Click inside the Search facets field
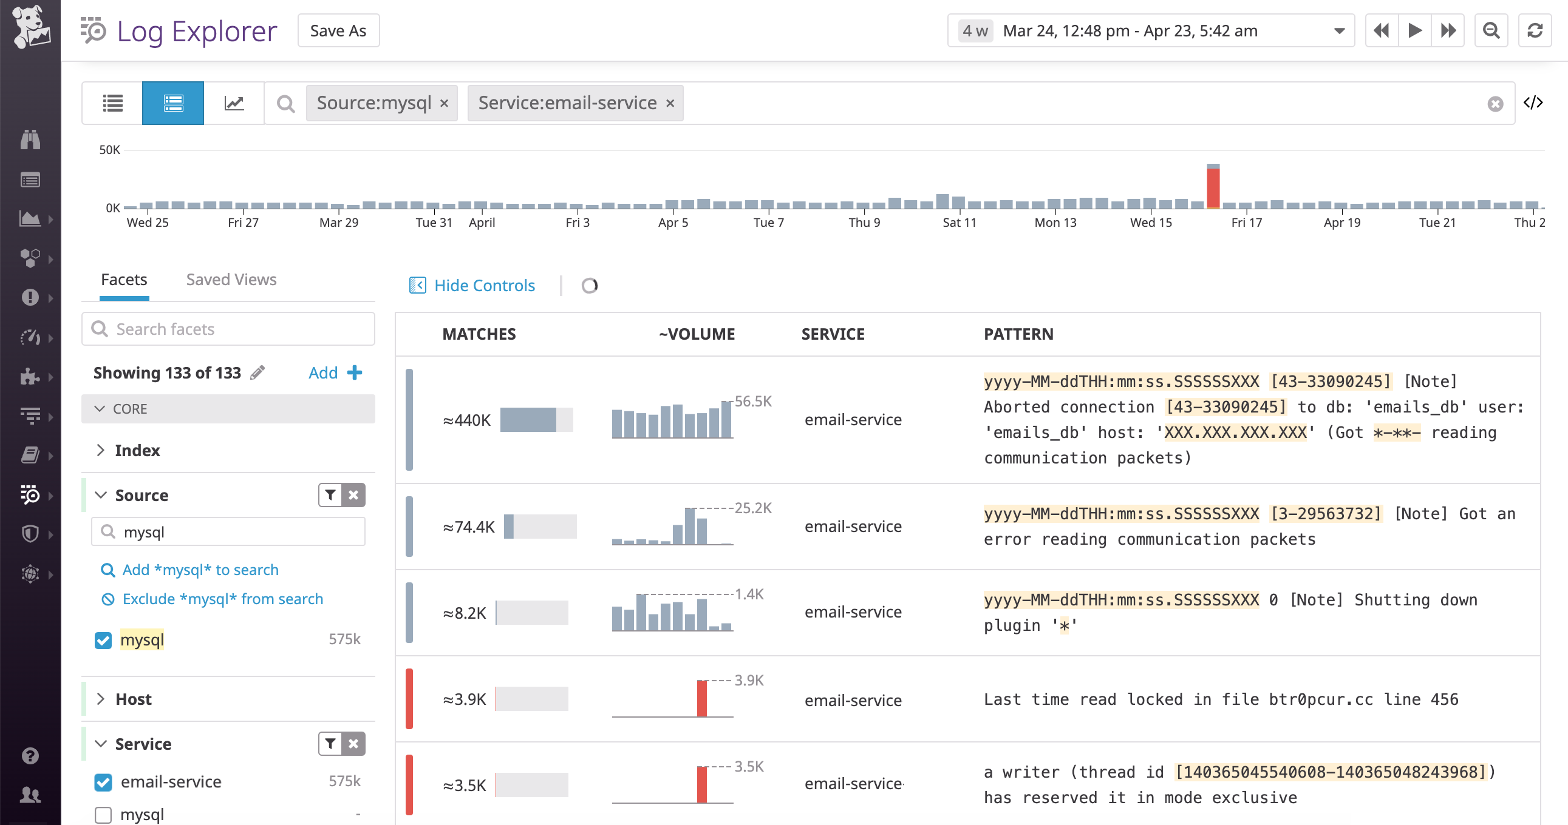1568x825 pixels. pos(228,328)
